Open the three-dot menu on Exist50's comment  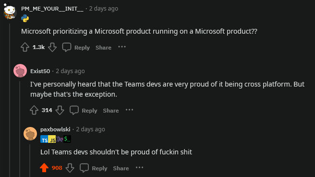129,110
